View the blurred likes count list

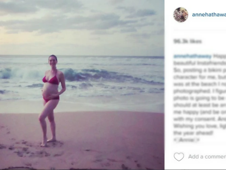(x=188, y=41)
